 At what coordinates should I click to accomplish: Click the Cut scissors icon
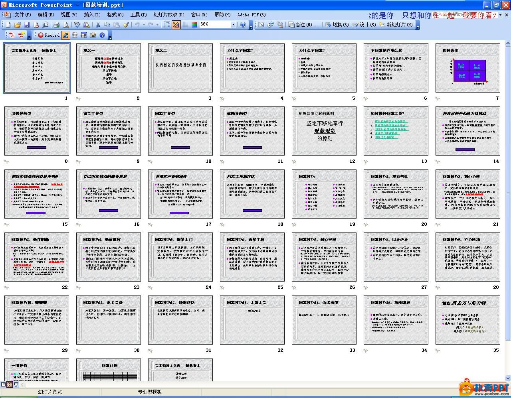click(98, 25)
